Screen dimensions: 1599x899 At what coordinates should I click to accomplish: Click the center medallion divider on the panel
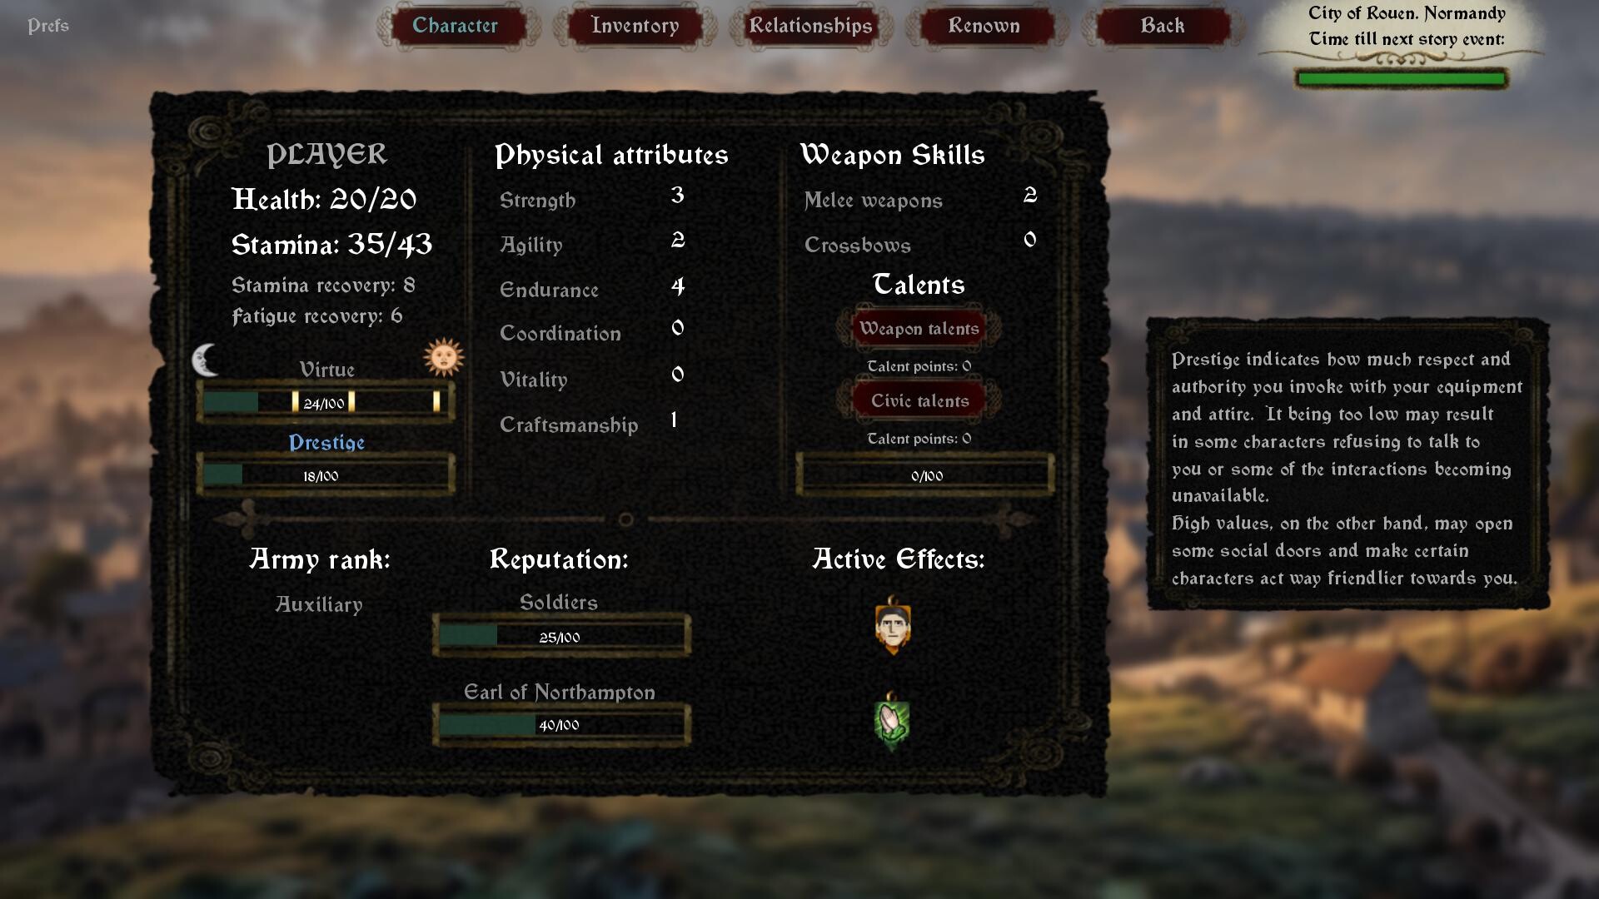pyautogui.click(x=625, y=518)
